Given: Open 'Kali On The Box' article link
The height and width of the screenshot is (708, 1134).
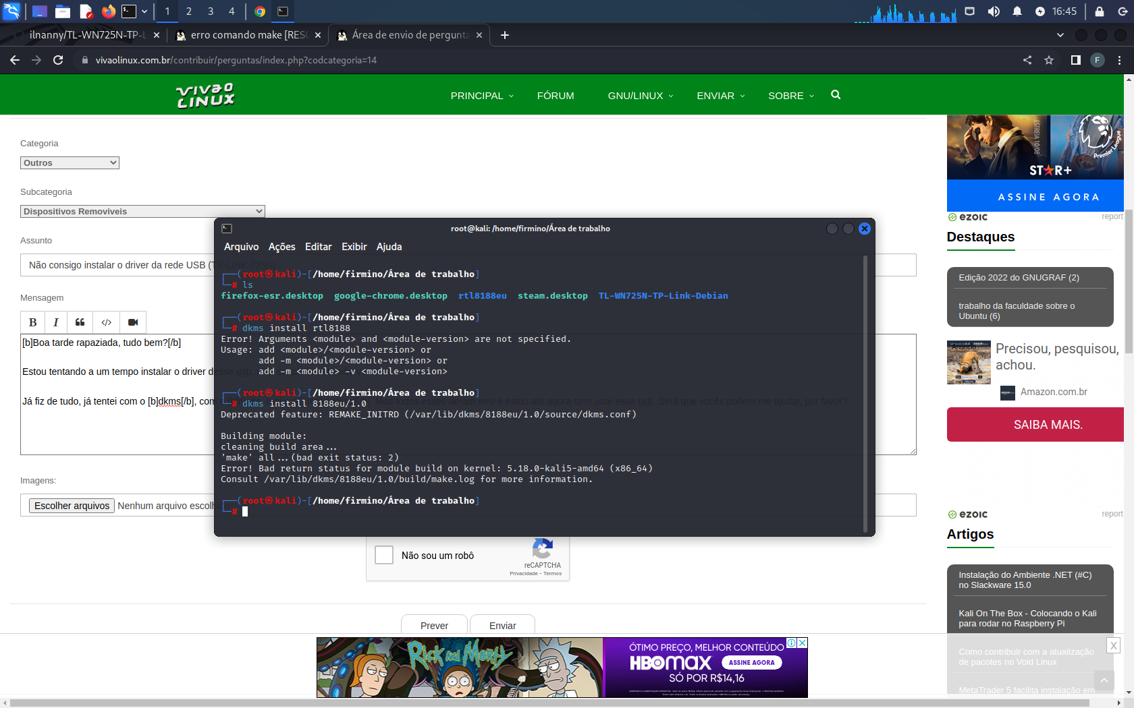Looking at the screenshot, I should pos(1027,618).
